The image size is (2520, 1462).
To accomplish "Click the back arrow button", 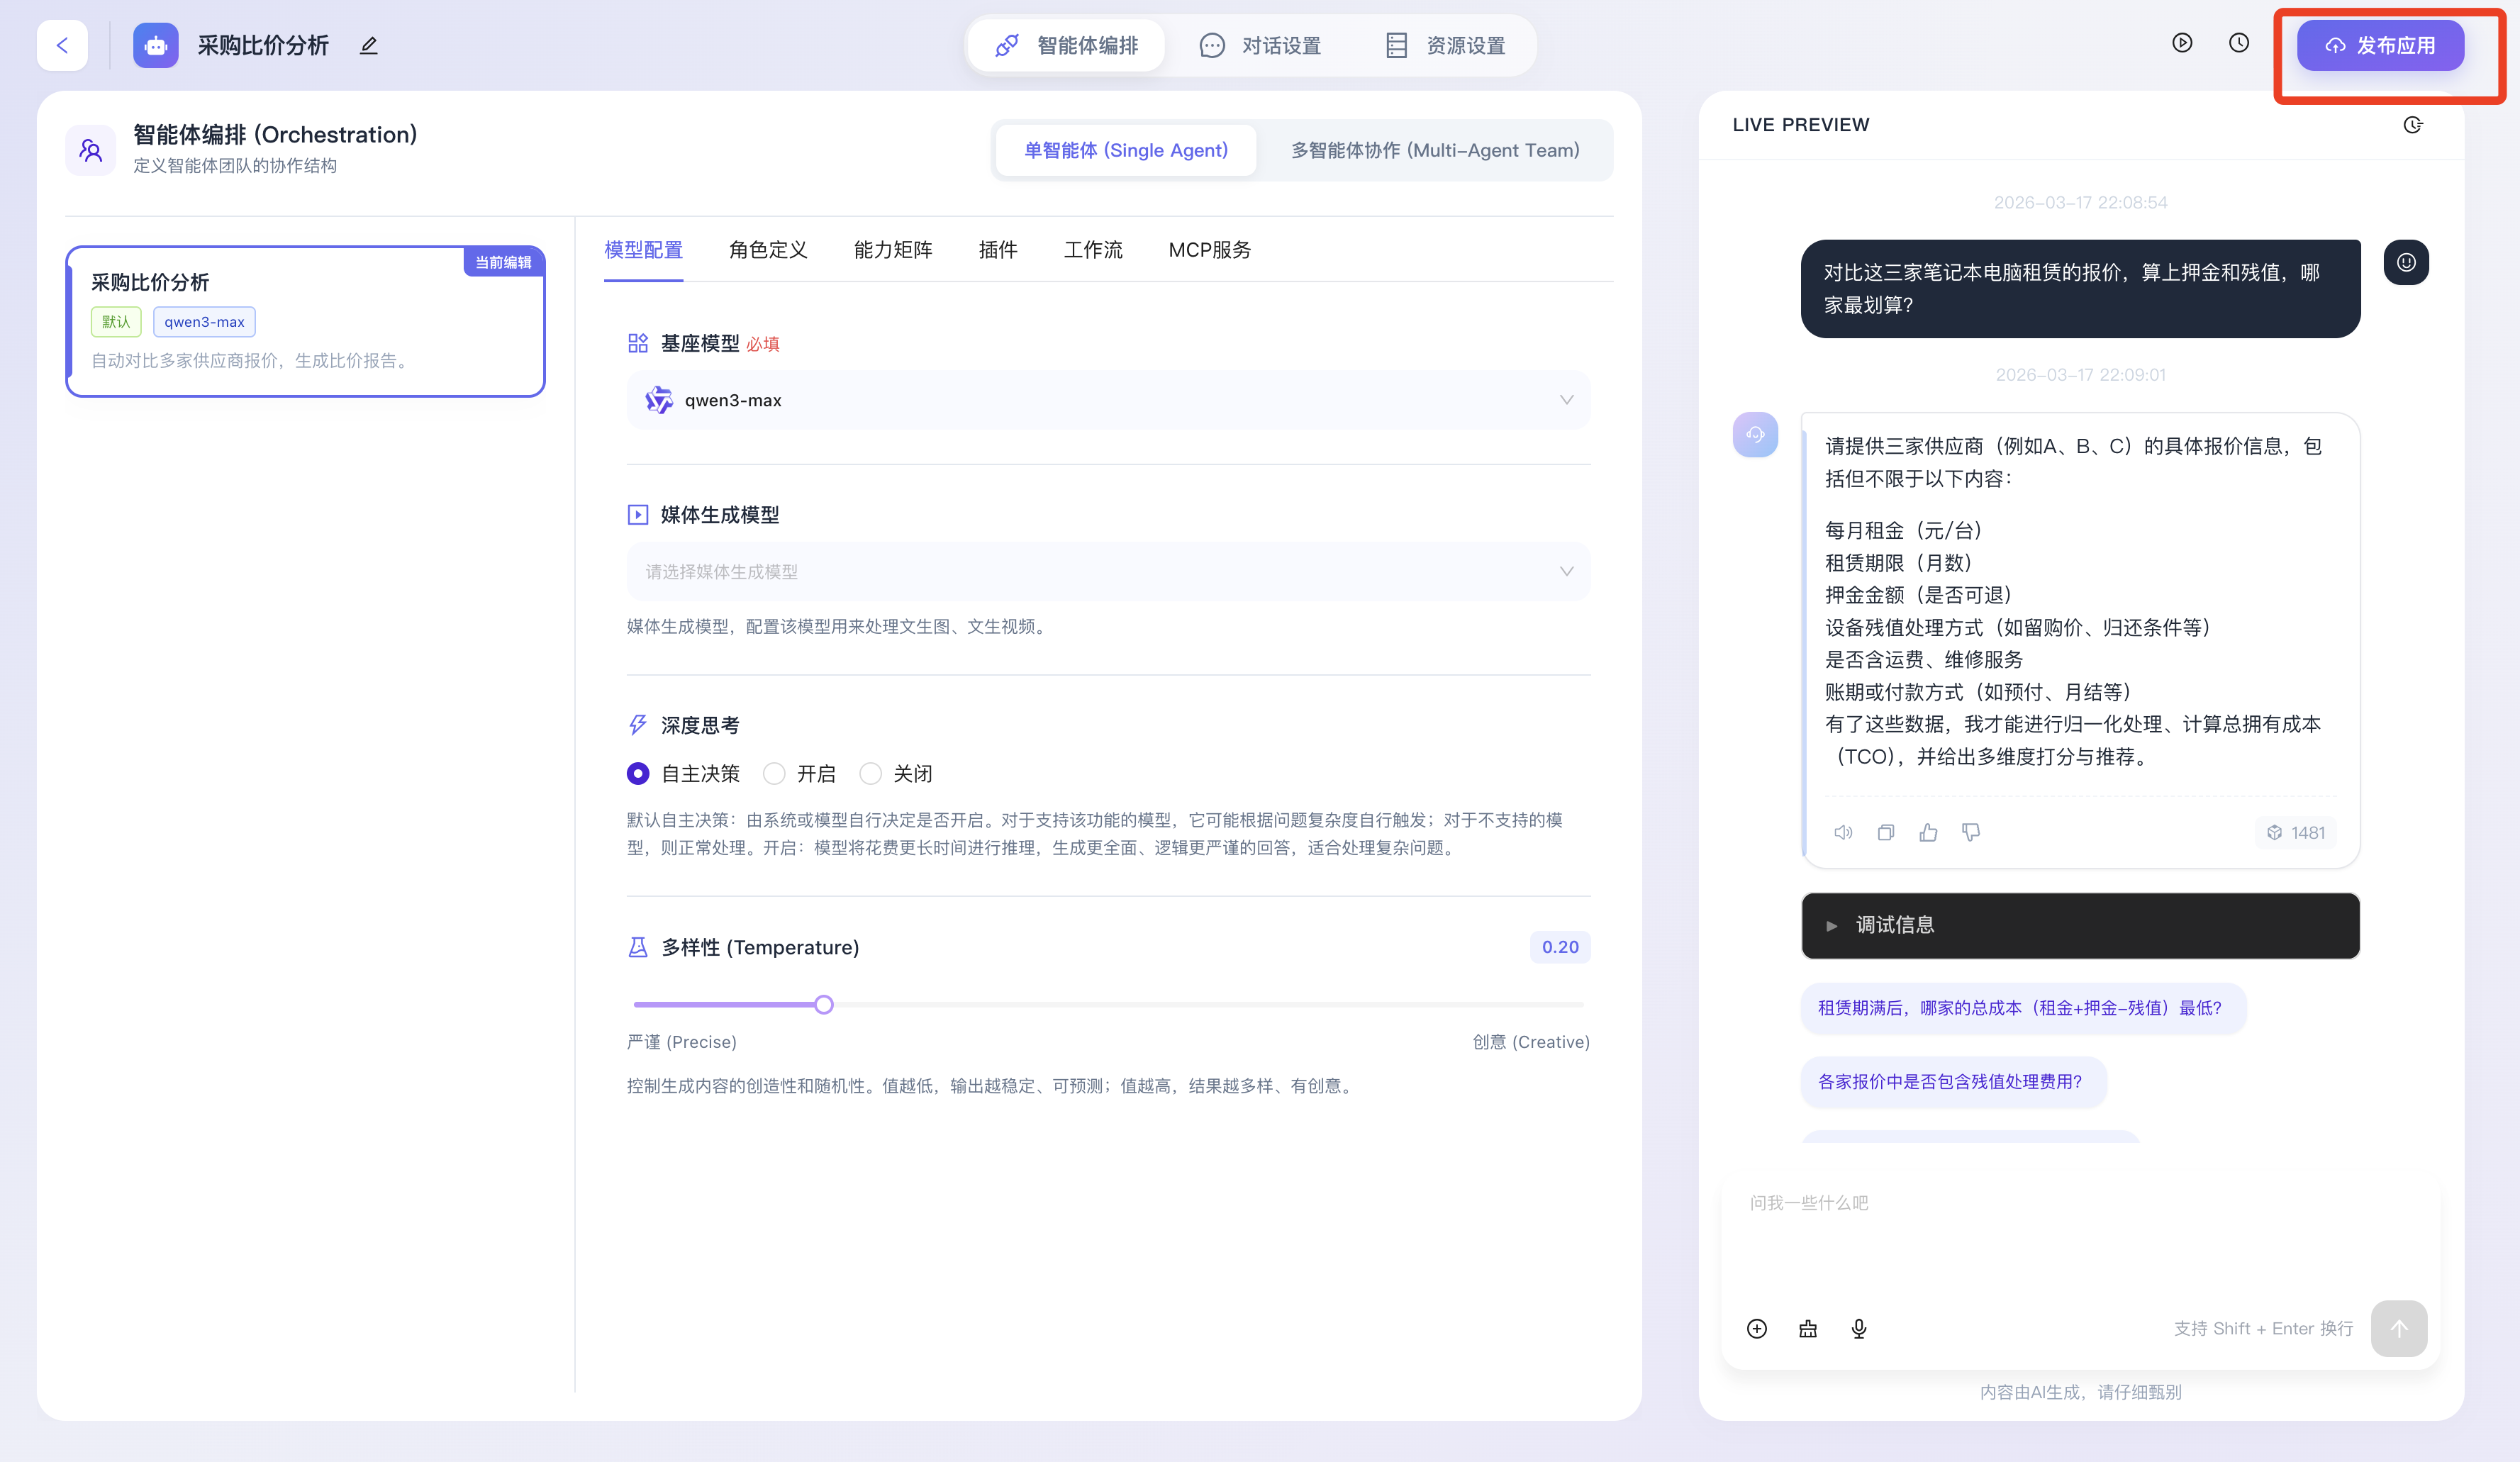I will [62, 45].
